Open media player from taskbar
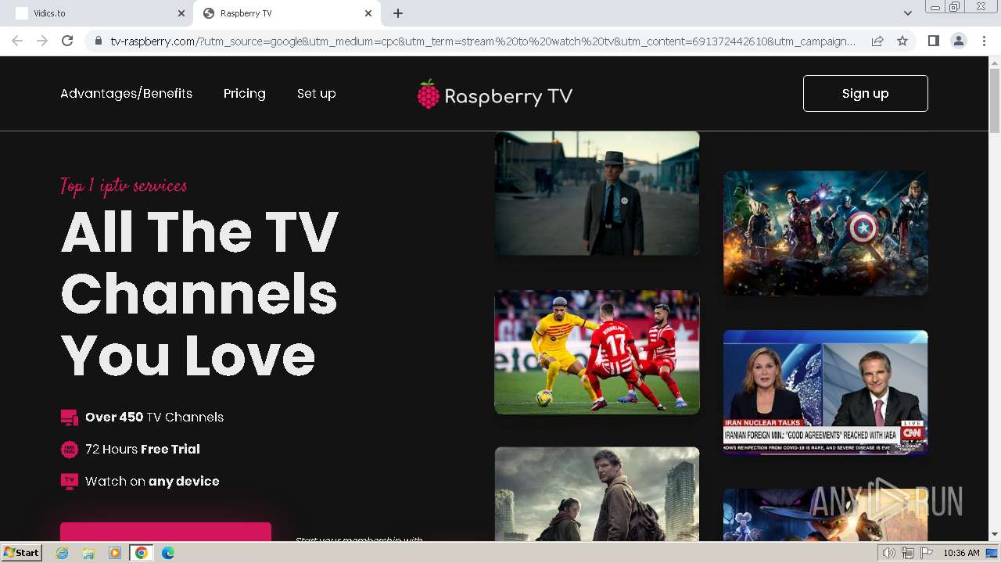This screenshot has height=563, width=1001. [x=115, y=553]
